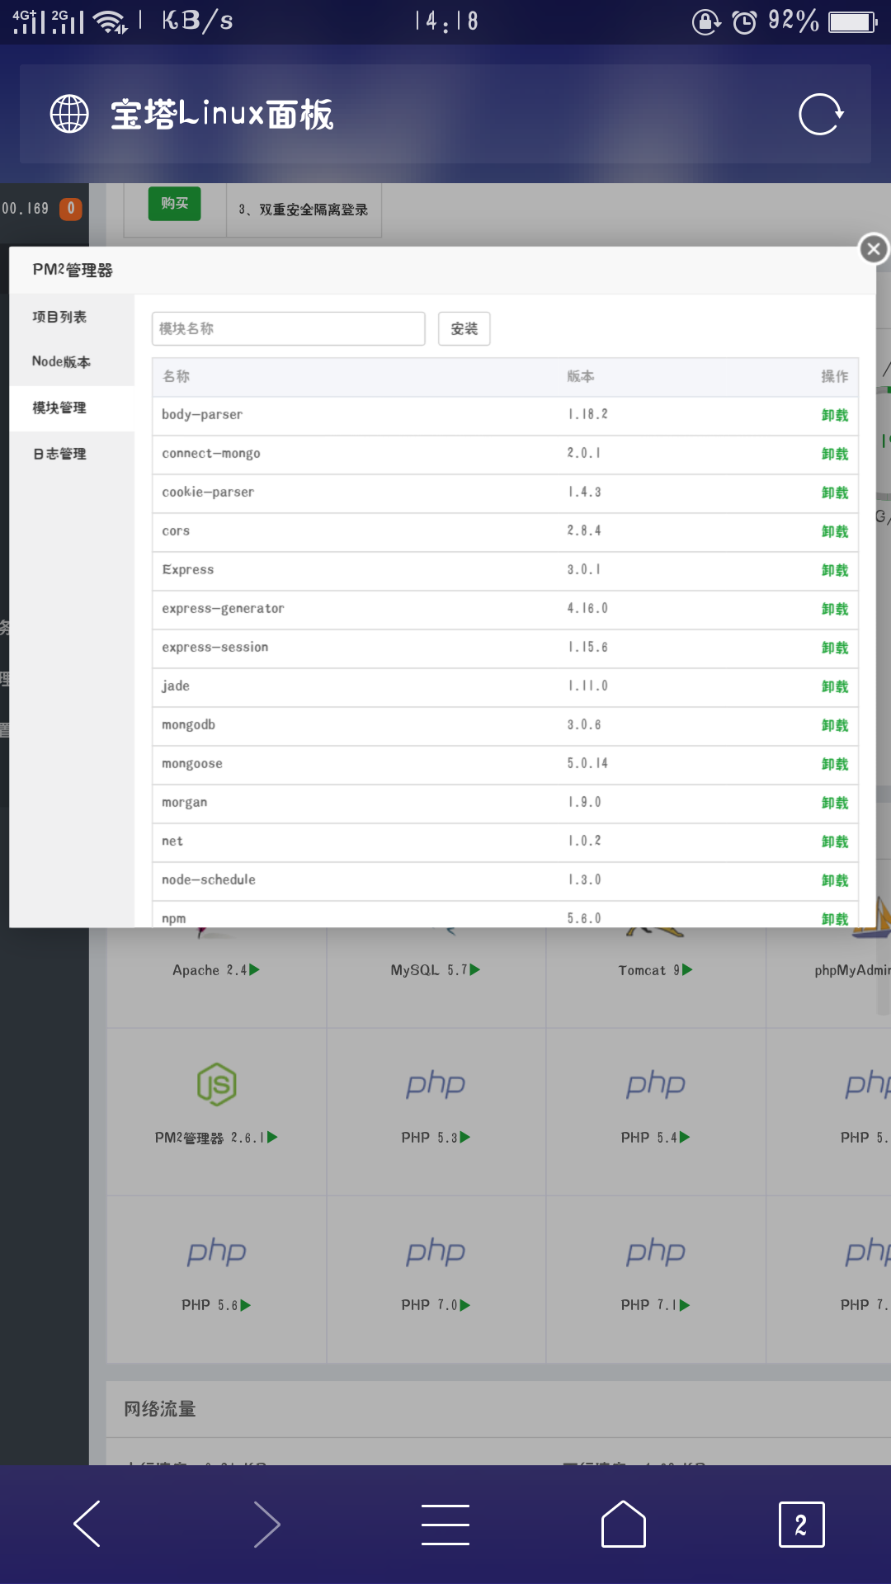Go to browser home page
Image resolution: width=891 pixels, height=1584 pixels.
point(624,1524)
